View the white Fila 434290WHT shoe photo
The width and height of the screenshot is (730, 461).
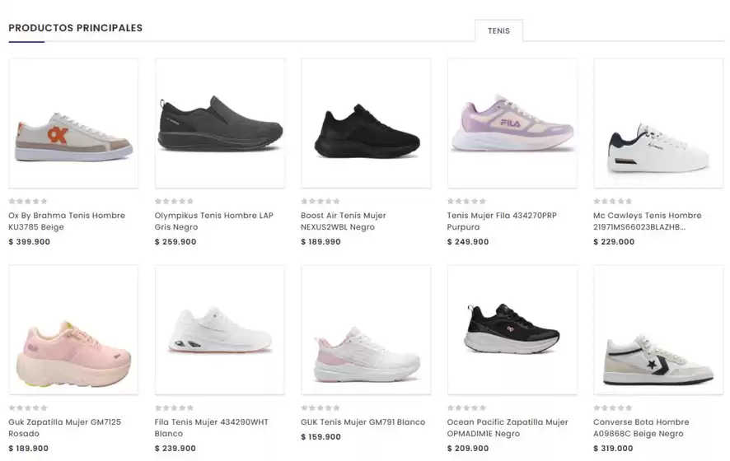(x=220, y=330)
